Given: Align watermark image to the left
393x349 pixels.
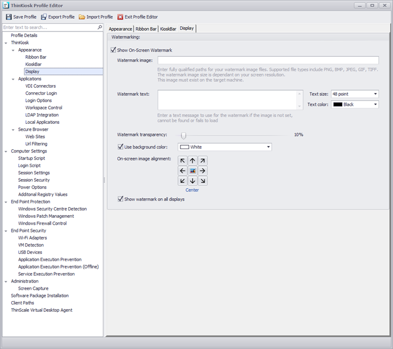Looking at the screenshot, I should click(183, 171).
